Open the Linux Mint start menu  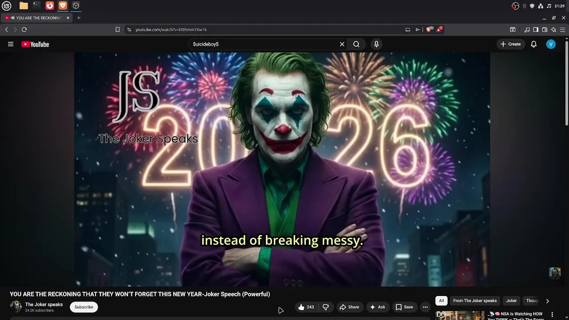click(7, 6)
